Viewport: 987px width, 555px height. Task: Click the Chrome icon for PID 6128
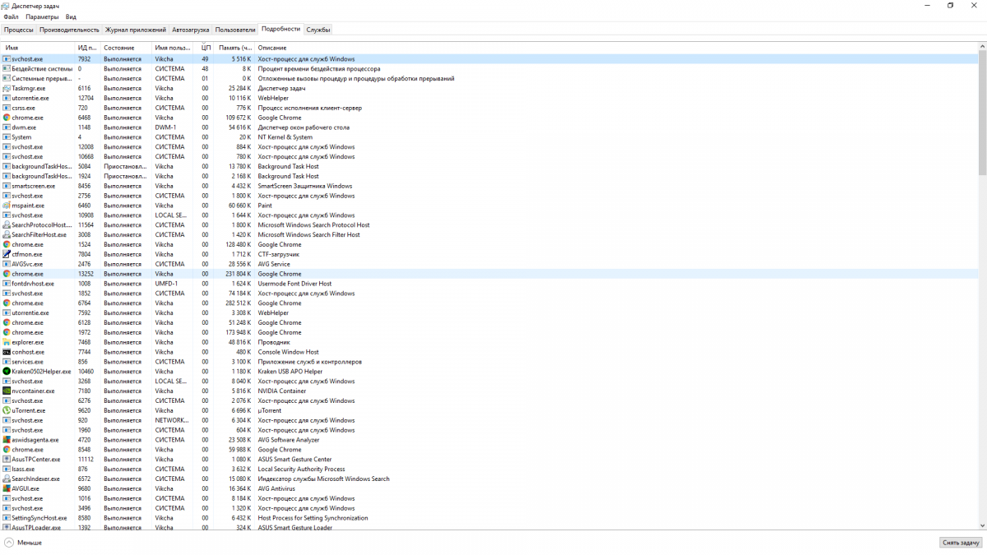[7, 322]
